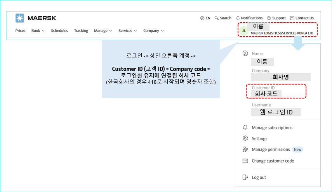The height and width of the screenshot is (192, 332).
Task: Open Settings from the gear icon
Action: pyautogui.click(x=245, y=138)
